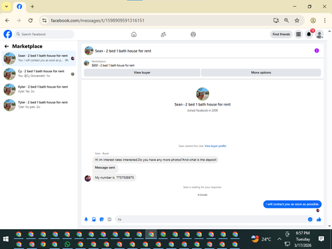The height and width of the screenshot is (249, 332).
Task: Open the View buyer profile link
Action: coord(215,146)
